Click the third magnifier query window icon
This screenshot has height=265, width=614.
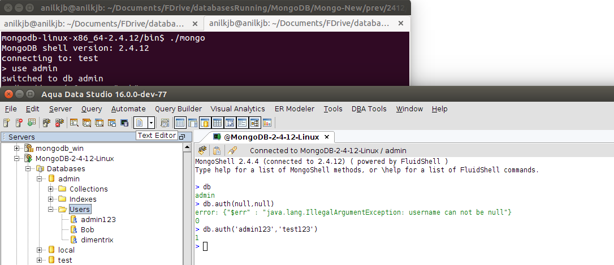100,123
